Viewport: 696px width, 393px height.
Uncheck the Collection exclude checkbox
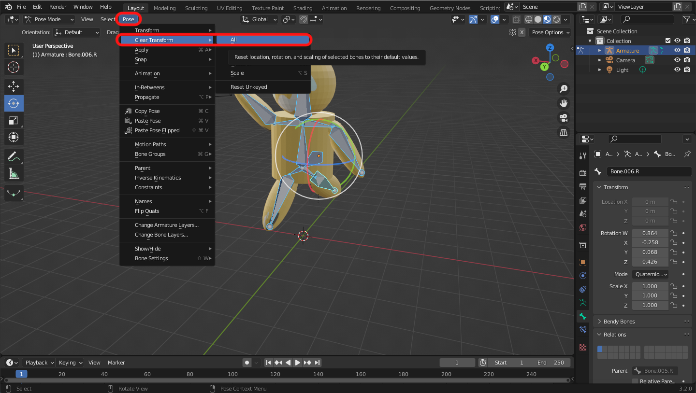tap(668, 41)
